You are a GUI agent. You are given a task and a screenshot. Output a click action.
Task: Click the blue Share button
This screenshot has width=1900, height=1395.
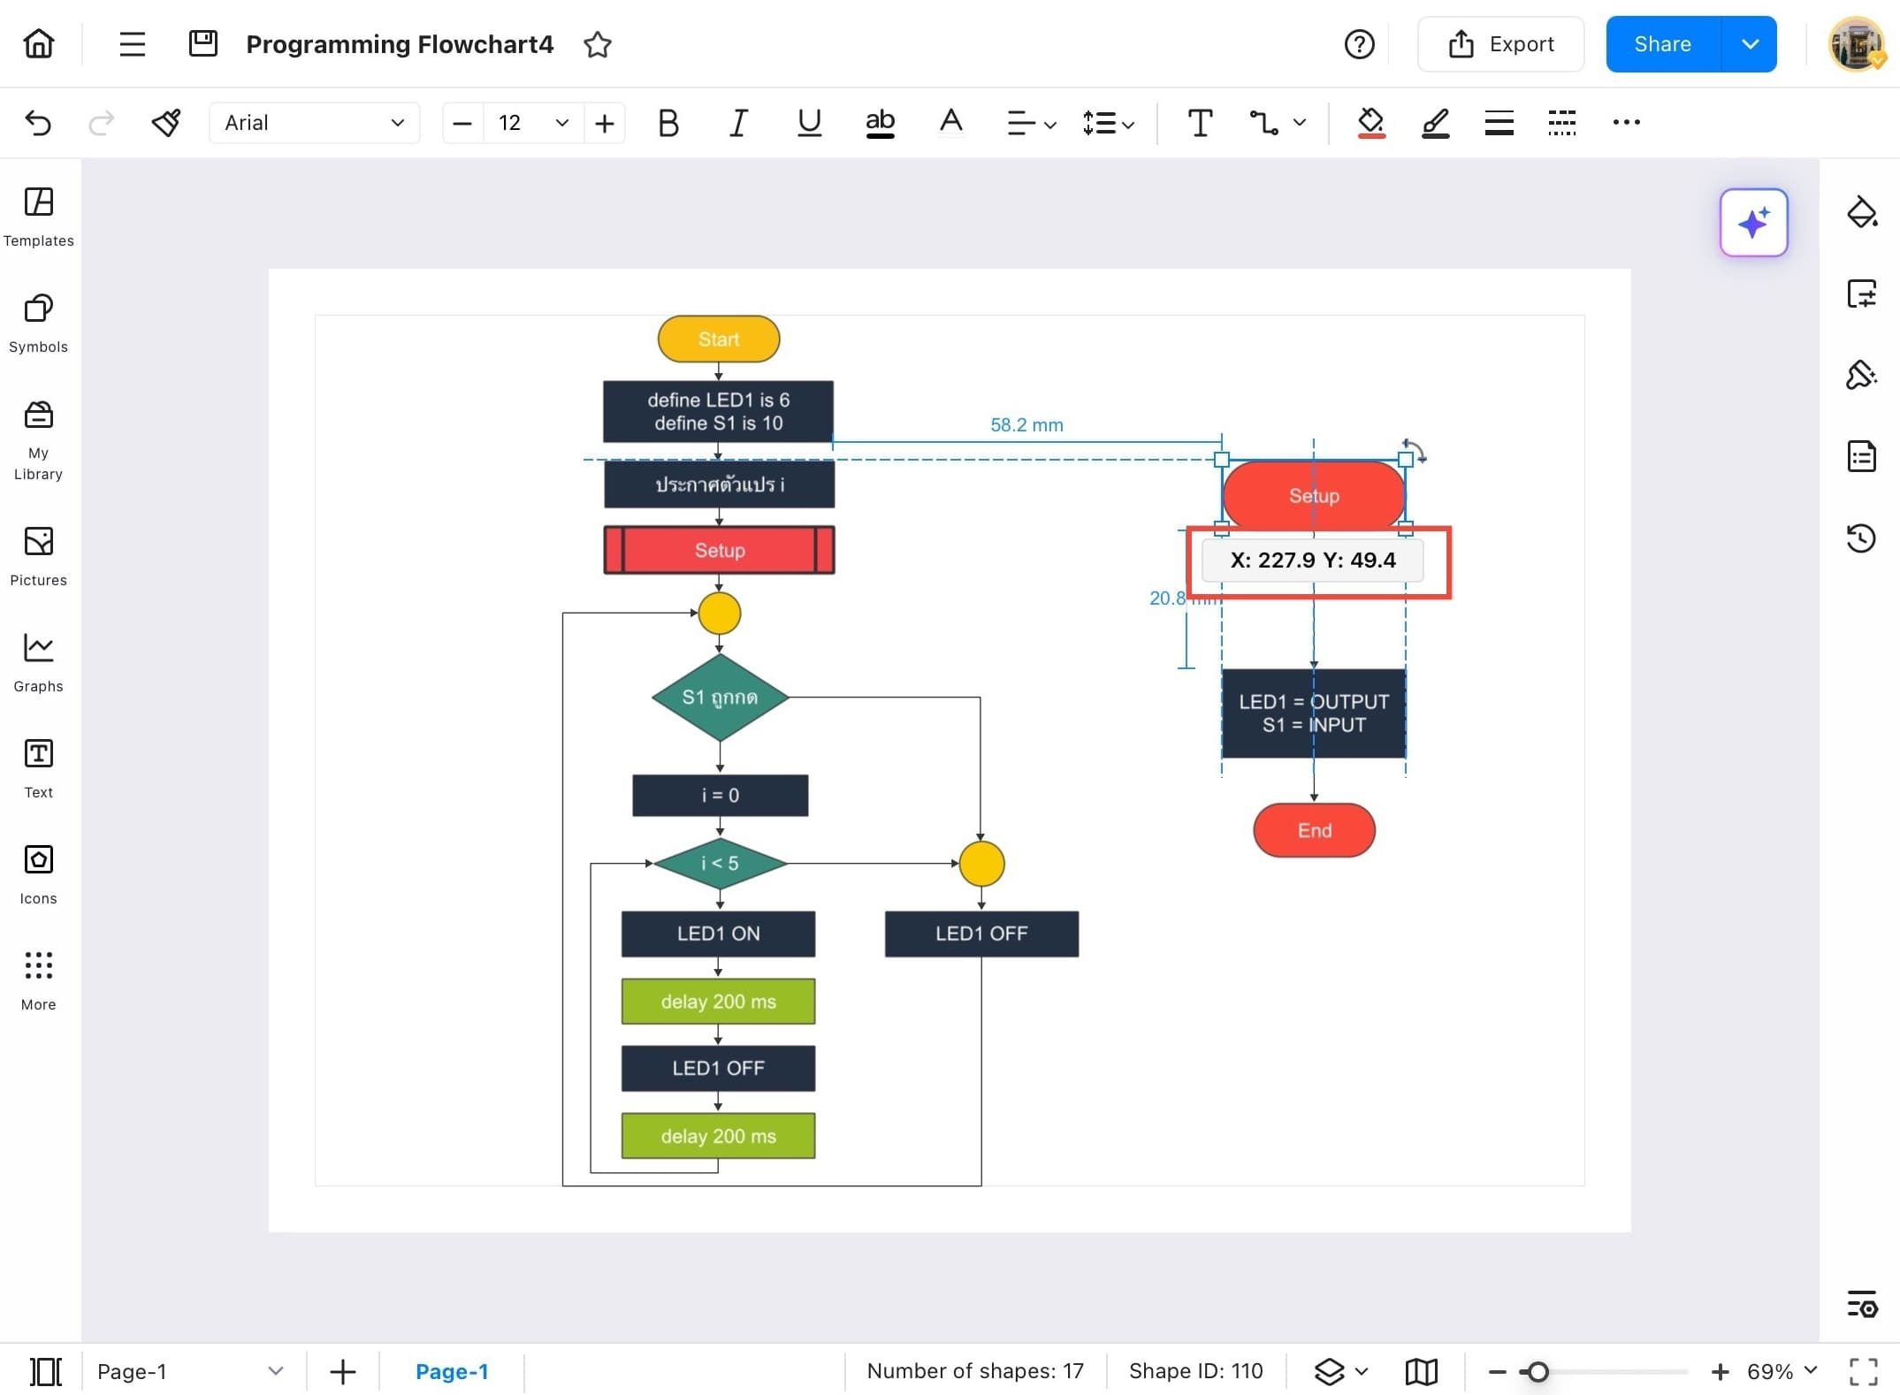pyautogui.click(x=1662, y=44)
